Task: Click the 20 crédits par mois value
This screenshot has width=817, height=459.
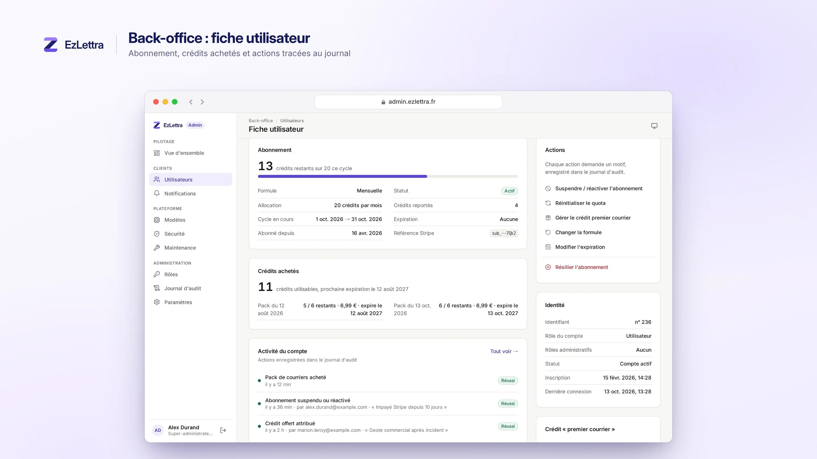Action: (358, 205)
